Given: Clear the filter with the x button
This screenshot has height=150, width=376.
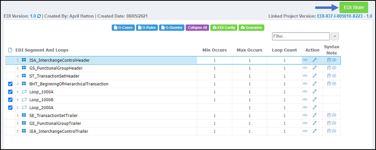Looking at the screenshot, I should tap(335, 37).
